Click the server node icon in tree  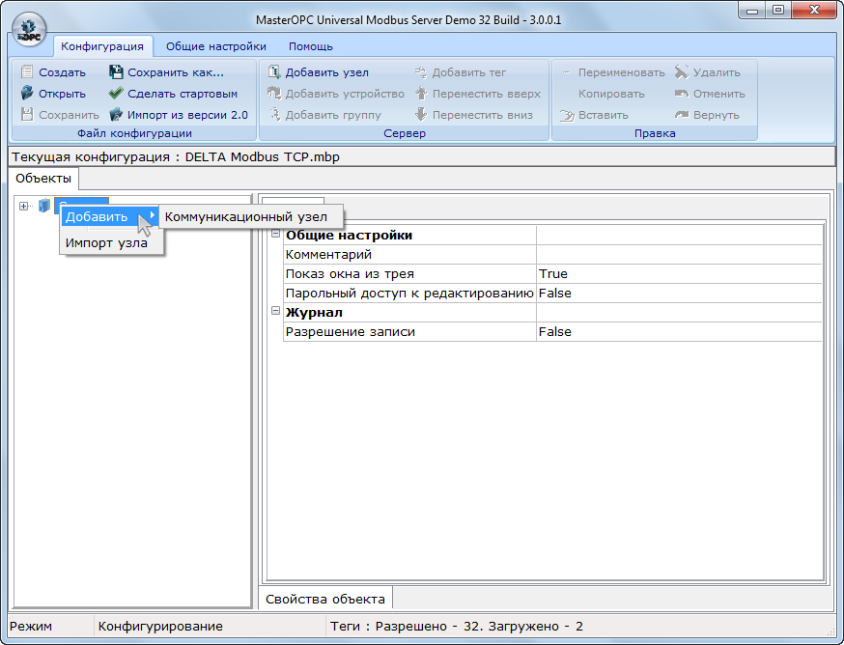click(43, 206)
